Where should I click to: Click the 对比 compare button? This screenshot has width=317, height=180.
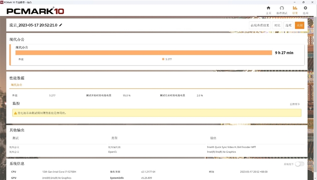pos(277,25)
